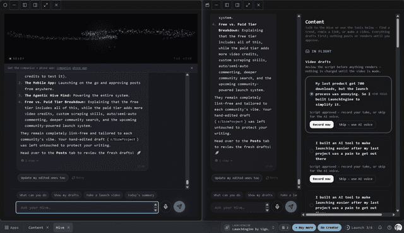Dismiss the companion phone app banner
The width and height of the screenshot is (404, 233).
(192, 68)
